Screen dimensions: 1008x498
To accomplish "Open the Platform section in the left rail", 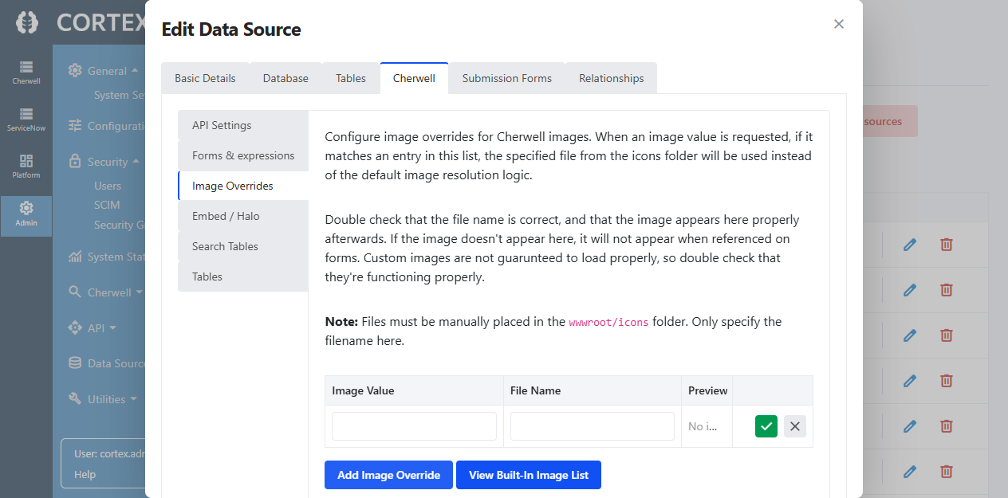I will pos(26,167).
